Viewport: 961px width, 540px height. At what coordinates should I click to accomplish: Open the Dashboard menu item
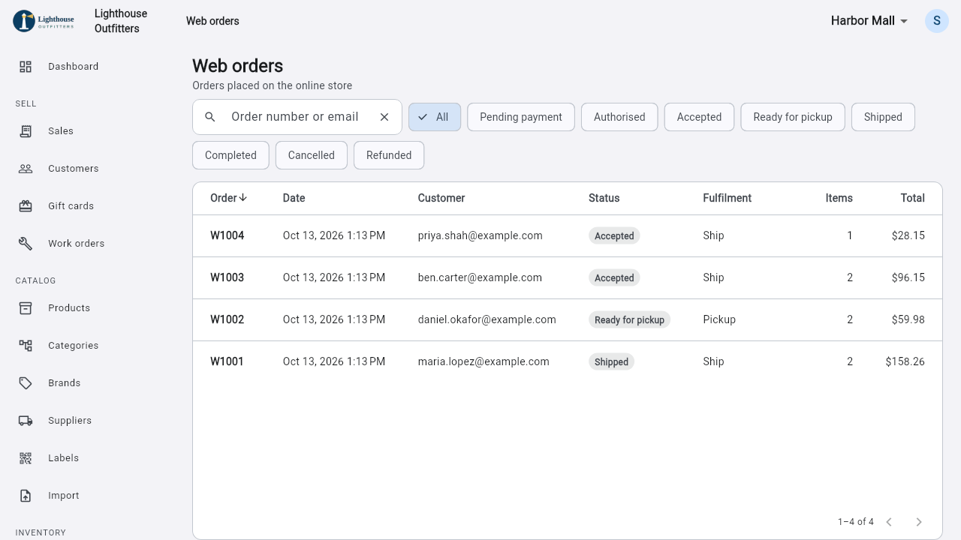click(x=90, y=67)
